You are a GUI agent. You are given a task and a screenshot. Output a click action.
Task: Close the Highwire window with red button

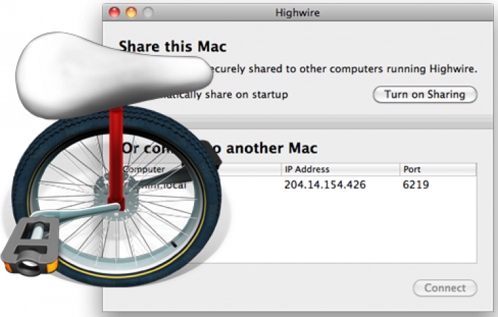click(x=114, y=13)
